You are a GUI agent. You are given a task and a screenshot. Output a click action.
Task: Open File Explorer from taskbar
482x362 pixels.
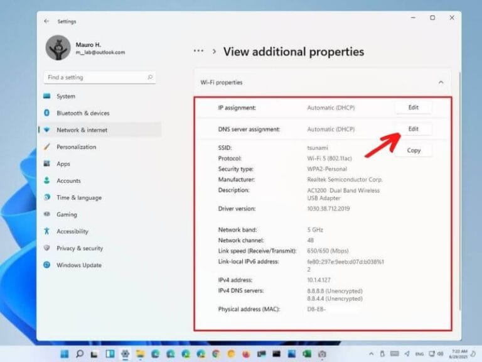(140, 354)
